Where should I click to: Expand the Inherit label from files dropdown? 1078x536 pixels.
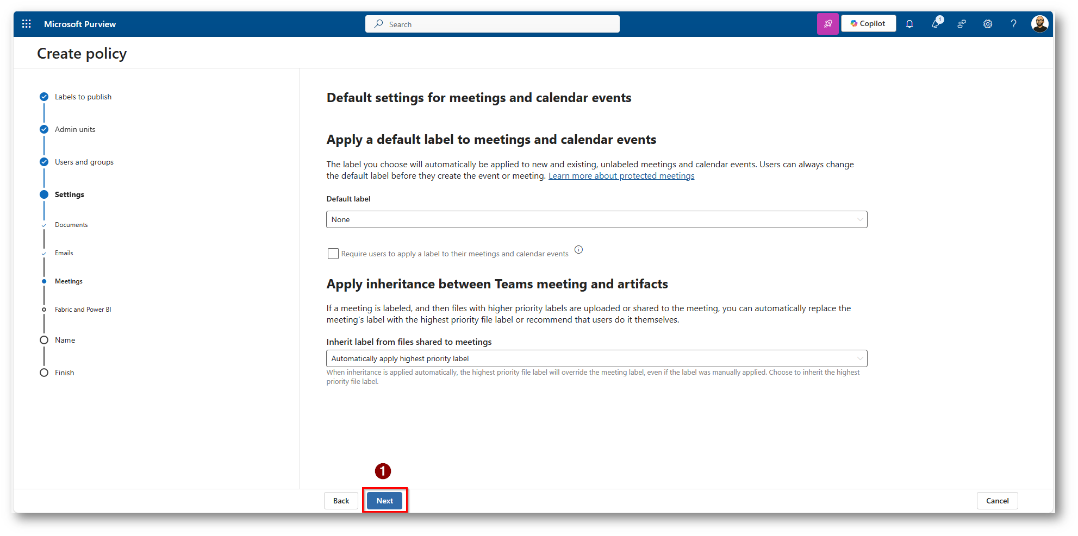(596, 358)
